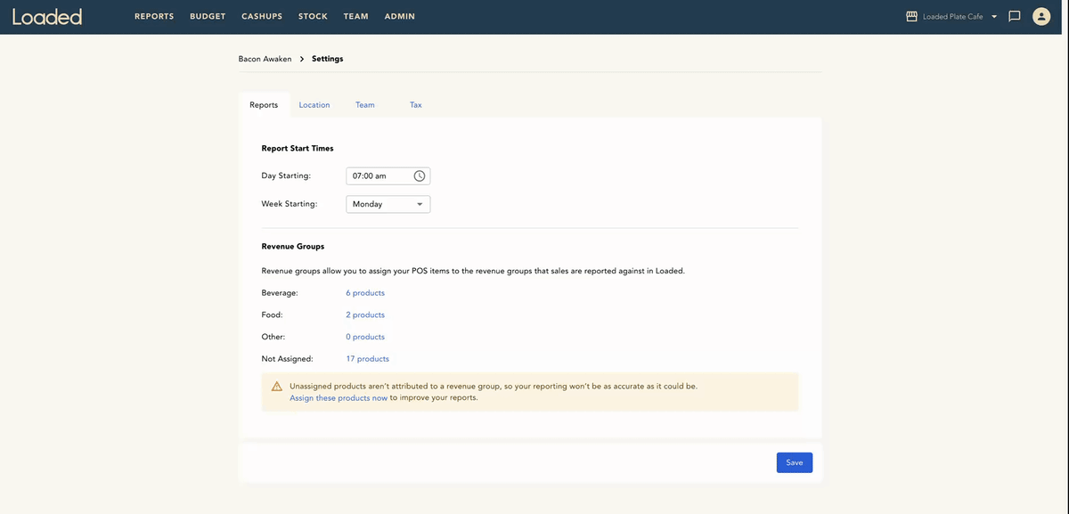Click the Unassigned products warning sentence

494,387
